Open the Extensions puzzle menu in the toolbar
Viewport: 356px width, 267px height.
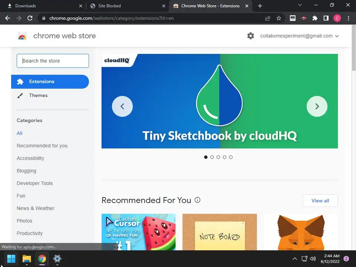click(x=315, y=18)
